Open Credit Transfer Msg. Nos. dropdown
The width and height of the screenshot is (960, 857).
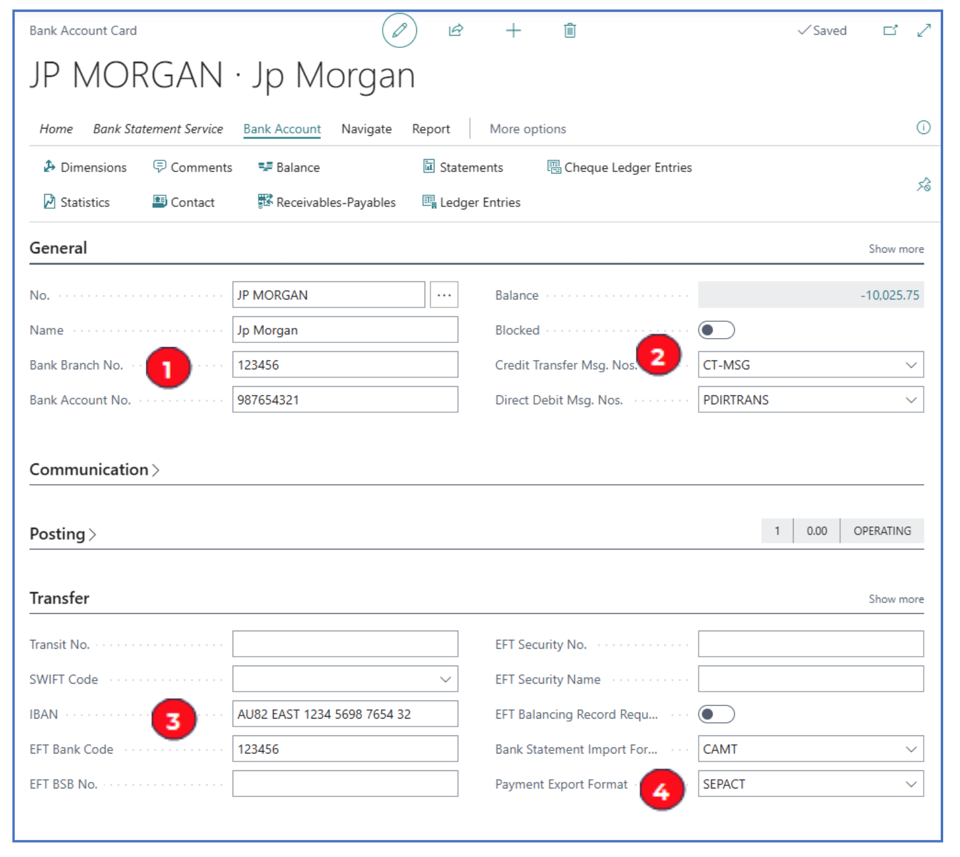[911, 365]
